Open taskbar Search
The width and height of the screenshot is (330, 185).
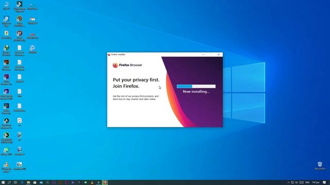pyautogui.click(x=9, y=182)
